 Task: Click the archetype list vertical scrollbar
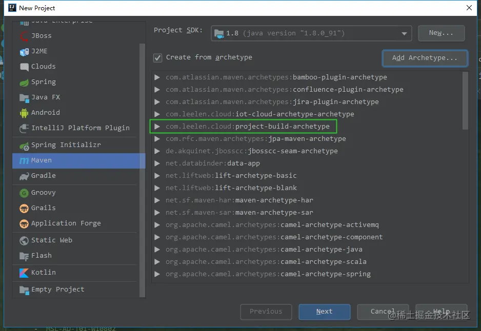[x=465, y=100]
